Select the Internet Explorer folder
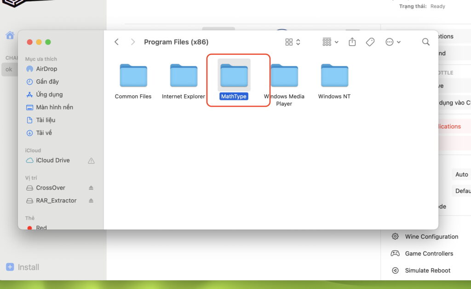 [x=184, y=76]
